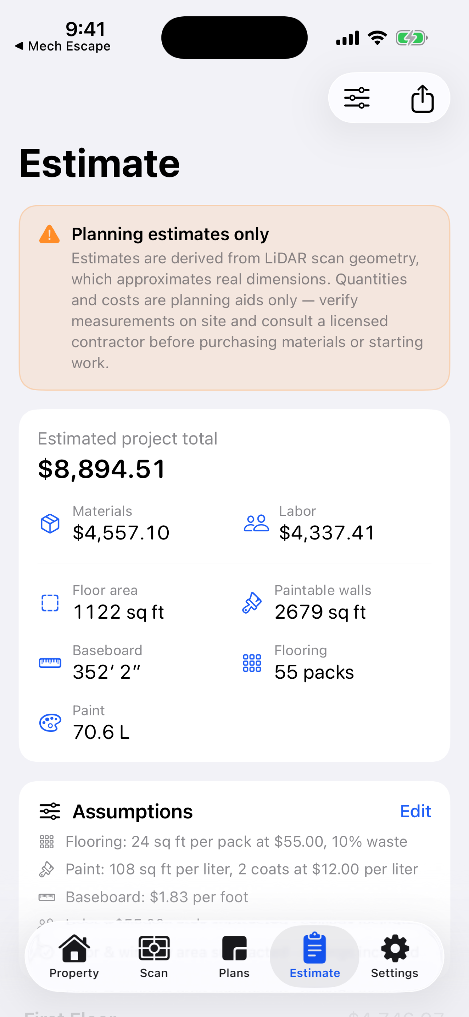Viewport: 469px width, 1017px height.
Task: Tap the Assumptions sliders icon
Action: (x=50, y=811)
